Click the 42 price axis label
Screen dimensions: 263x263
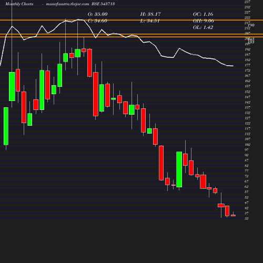tap(247, 208)
